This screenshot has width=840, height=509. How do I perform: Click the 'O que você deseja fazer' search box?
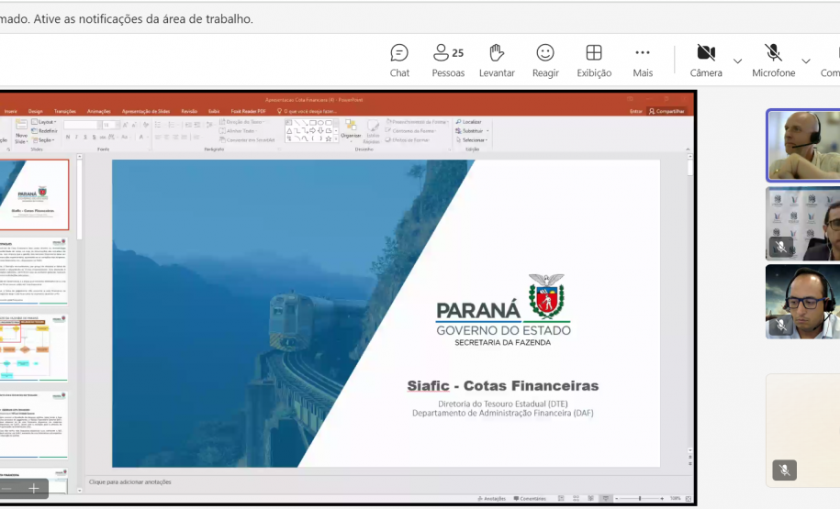point(307,111)
